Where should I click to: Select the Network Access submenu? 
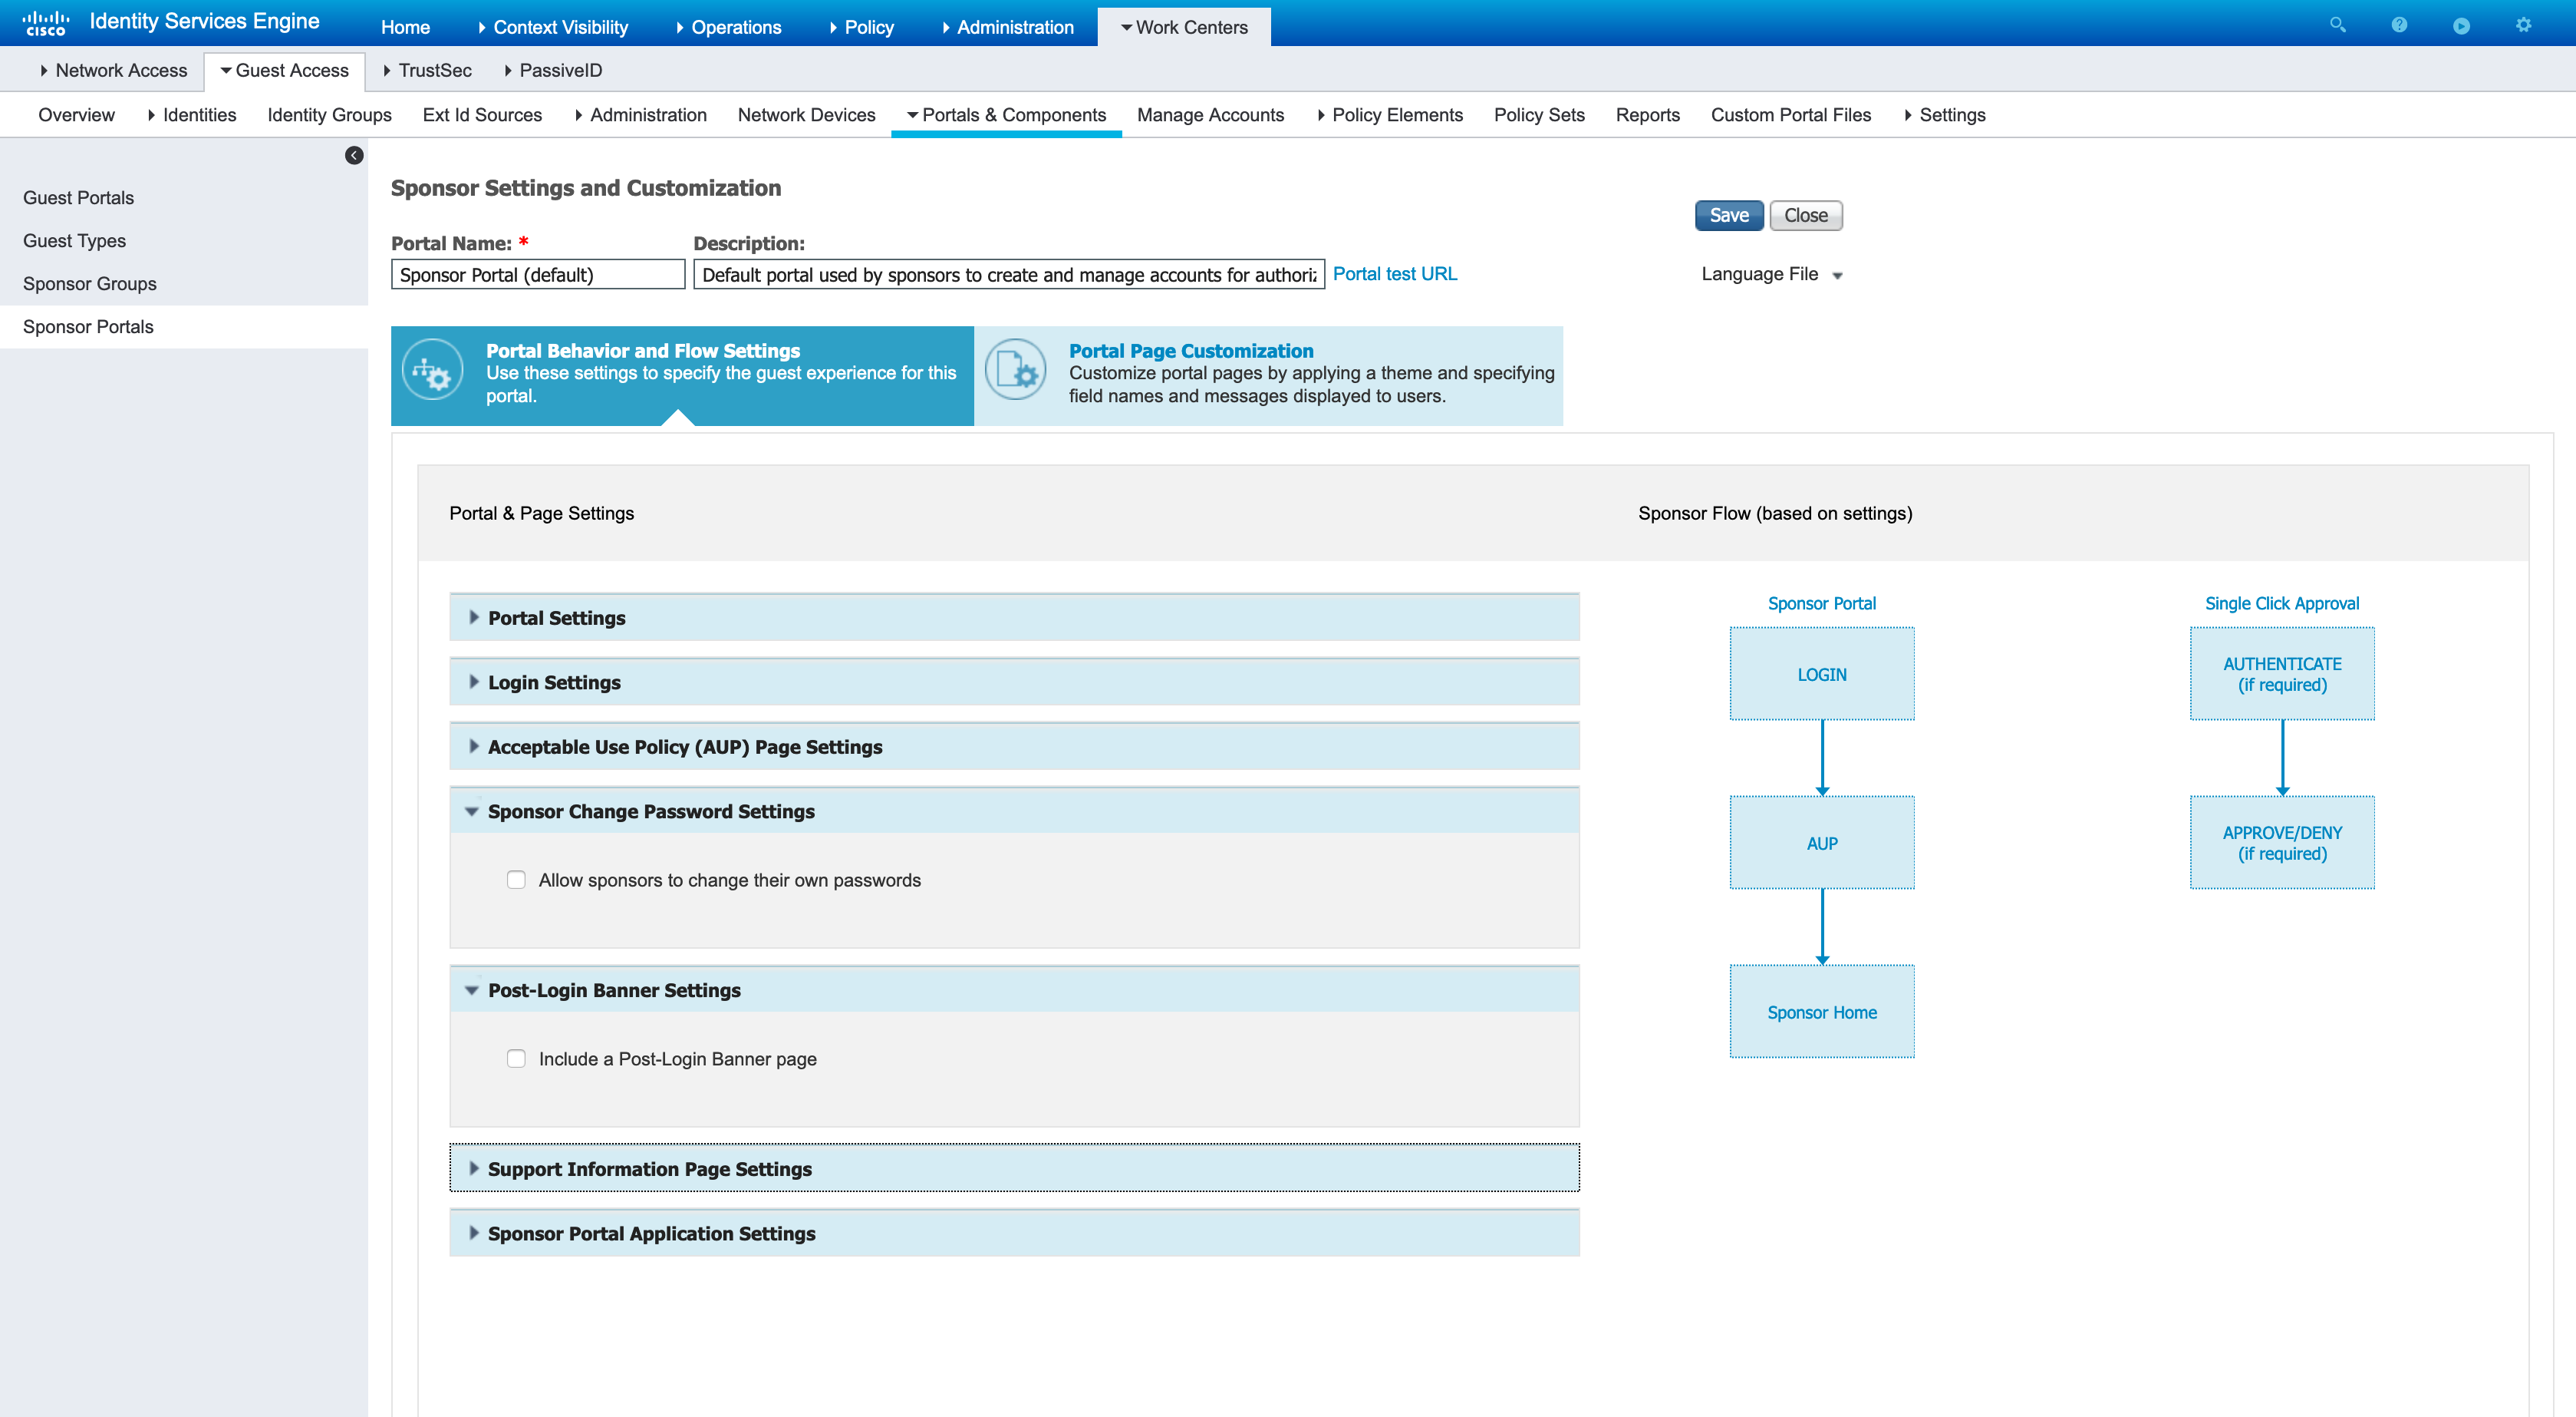114,70
